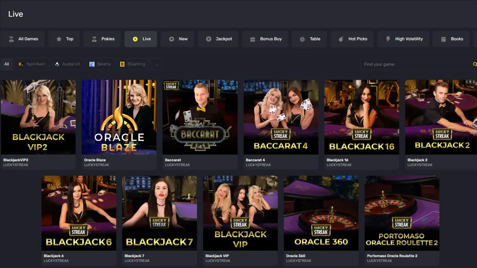477x268 pixels.
Task: Click the search magnifier icon
Action: (475, 64)
